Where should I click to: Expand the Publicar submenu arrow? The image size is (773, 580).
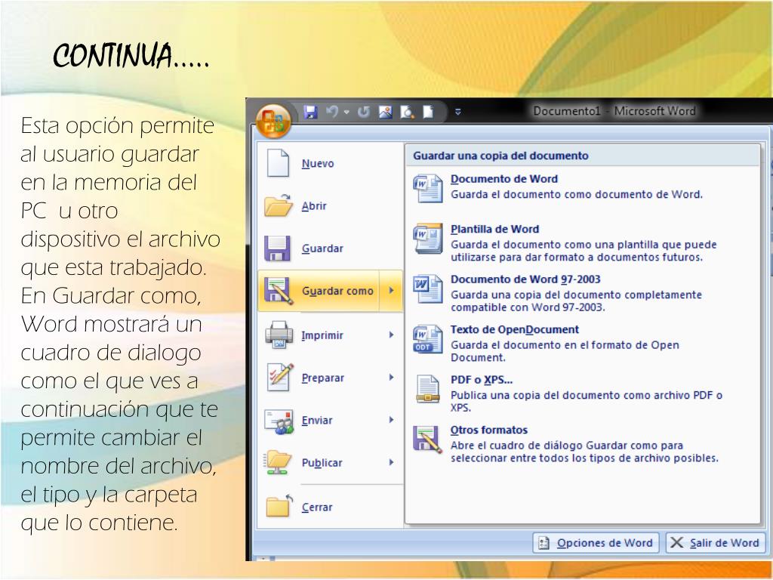392,462
